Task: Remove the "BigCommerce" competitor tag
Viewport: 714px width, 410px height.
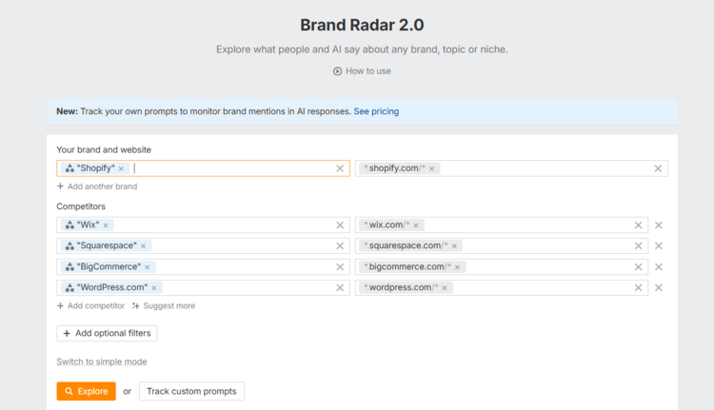Action: point(147,267)
